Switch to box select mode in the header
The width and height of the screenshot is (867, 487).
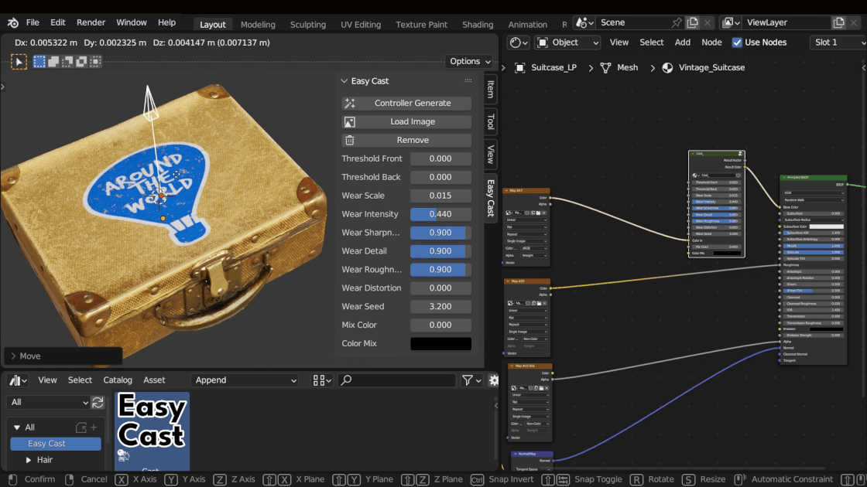[x=39, y=61]
